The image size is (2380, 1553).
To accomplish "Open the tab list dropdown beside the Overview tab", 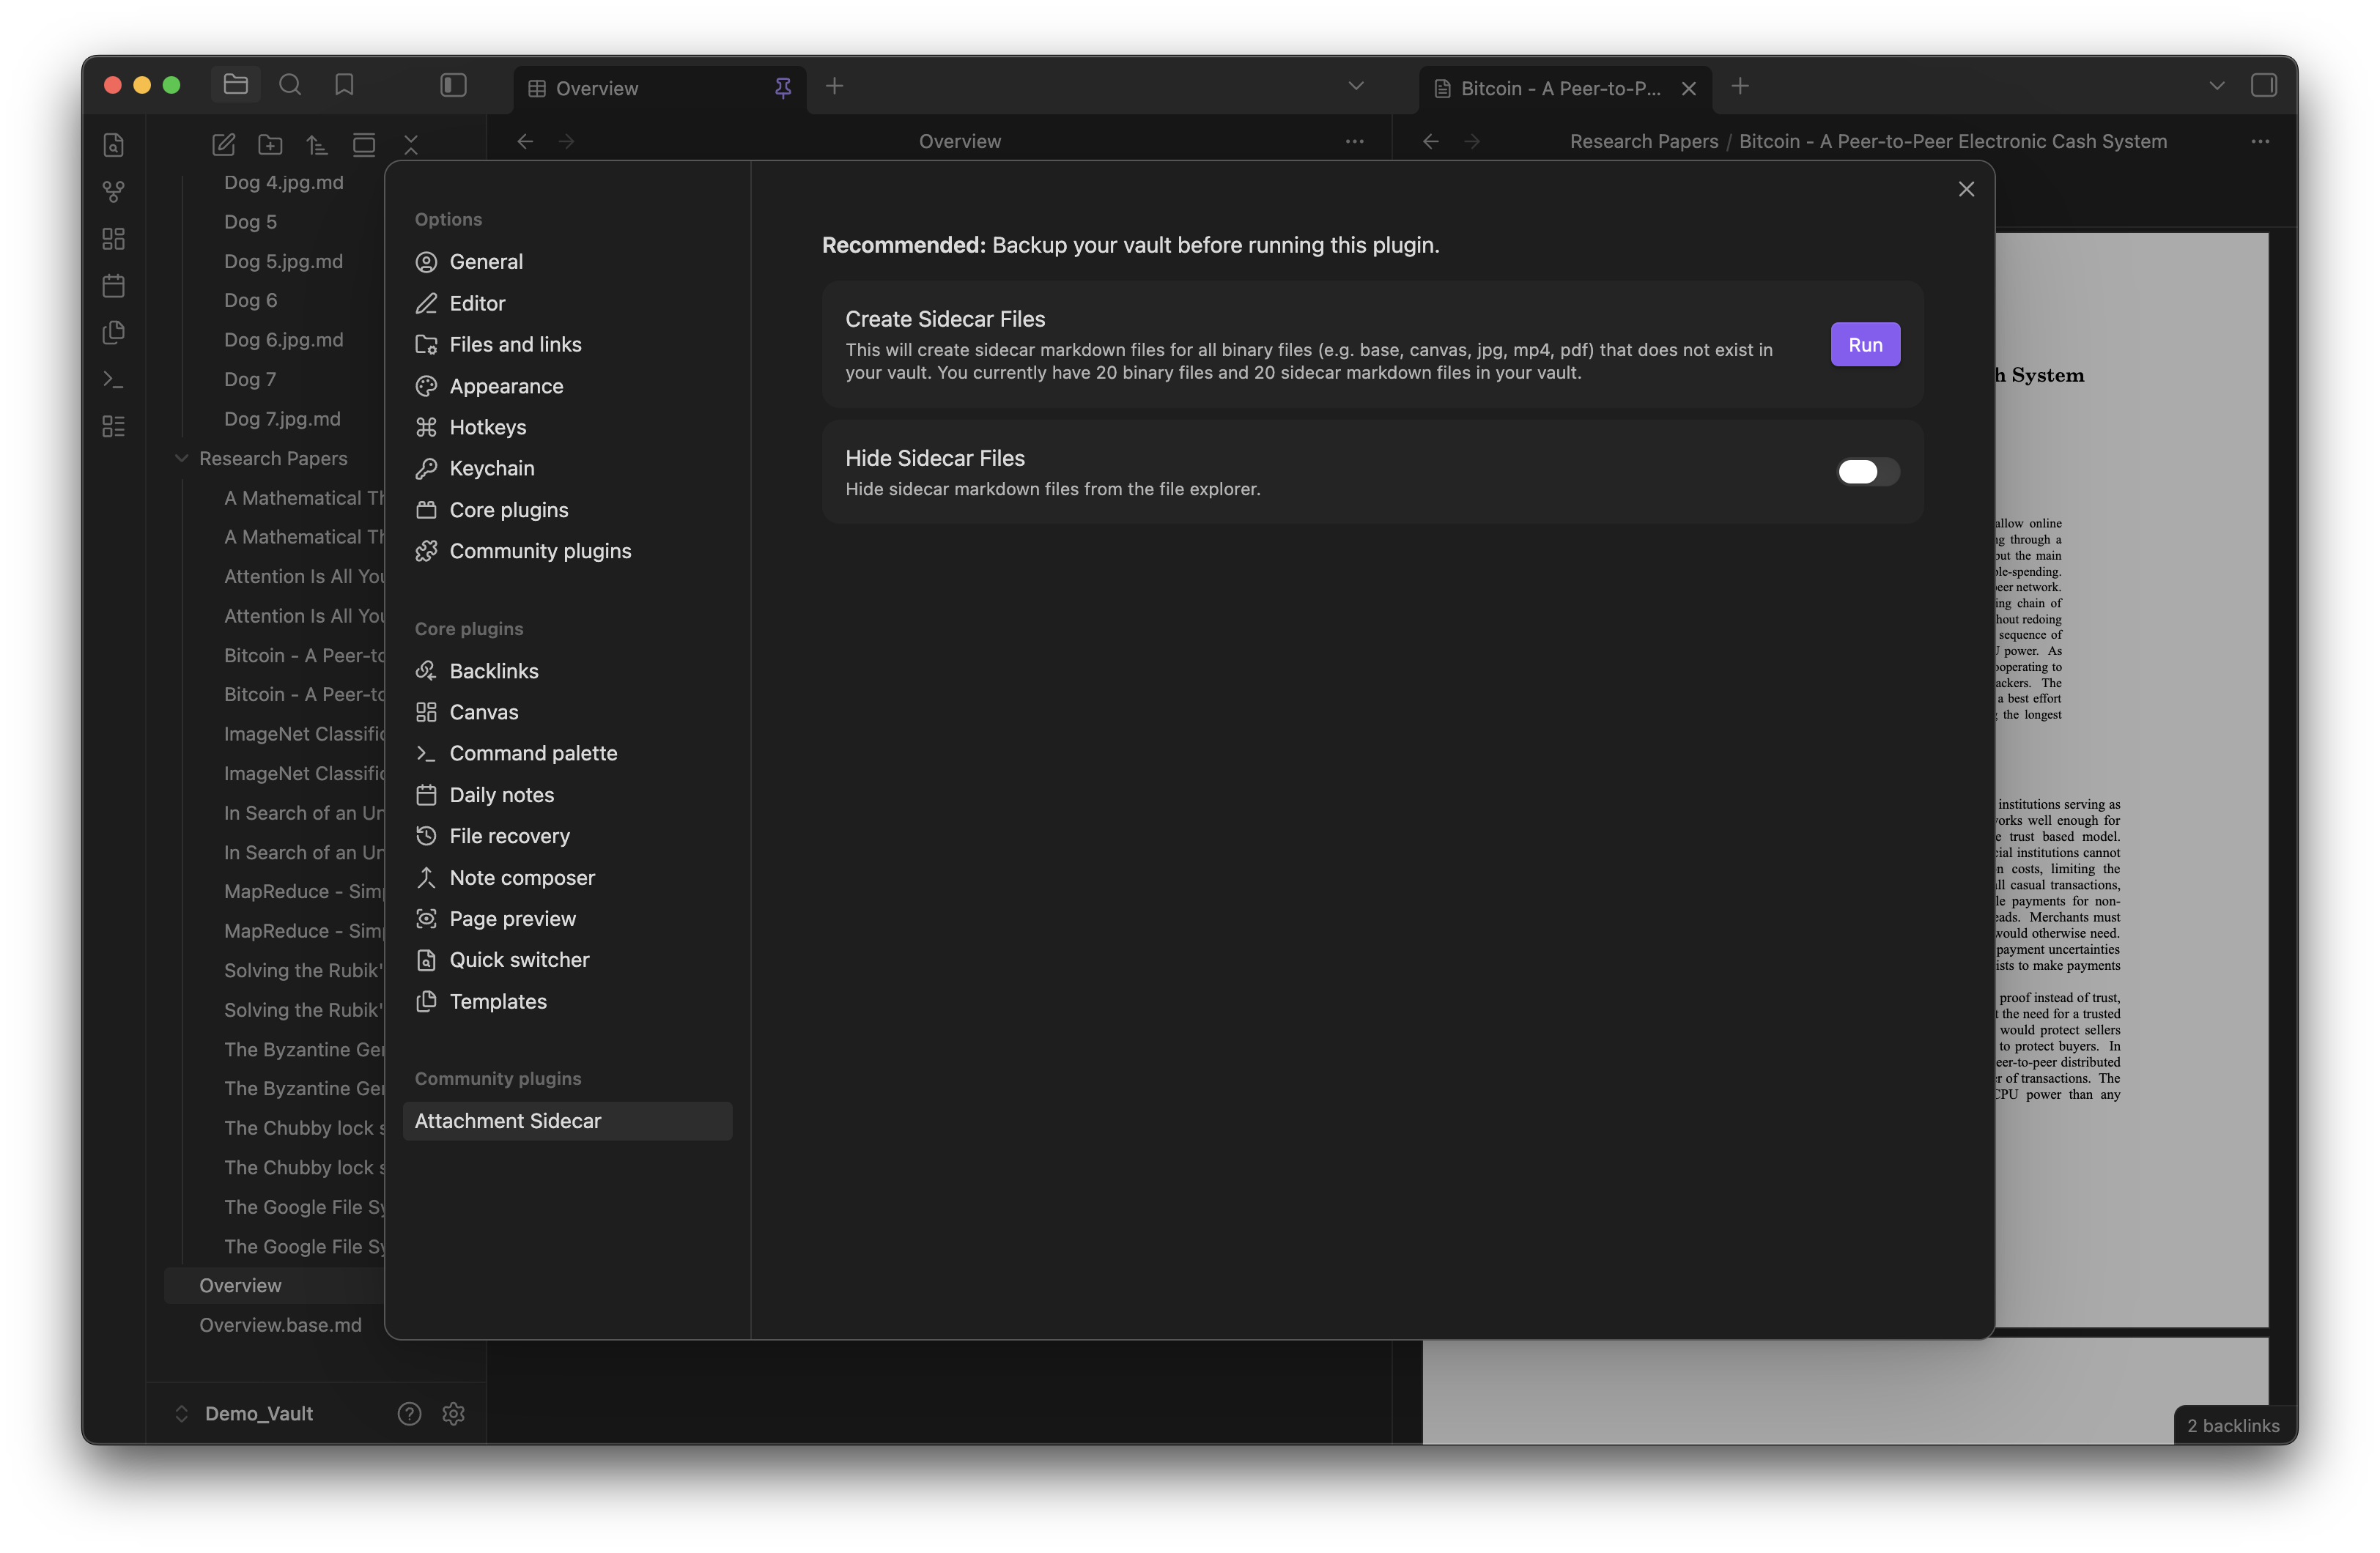I will pyautogui.click(x=1355, y=85).
